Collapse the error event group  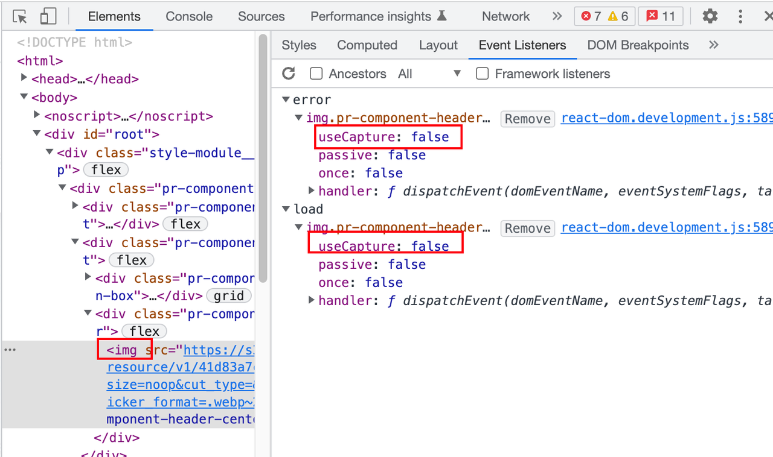pyautogui.click(x=286, y=99)
